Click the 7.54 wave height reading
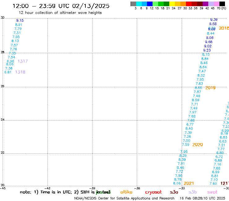 click(x=11, y=57)
